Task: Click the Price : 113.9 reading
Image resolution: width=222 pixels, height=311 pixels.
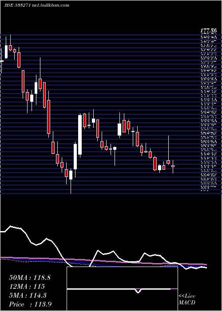Action: point(31,304)
